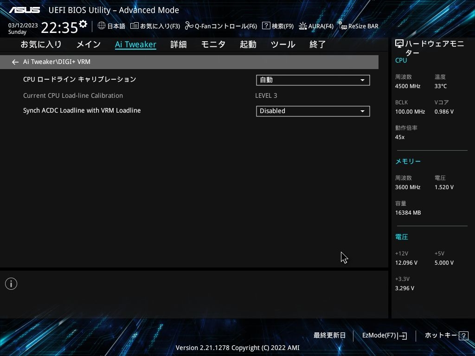Click the 12.096 V reading

pyautogui.click(x=406, y=263)
